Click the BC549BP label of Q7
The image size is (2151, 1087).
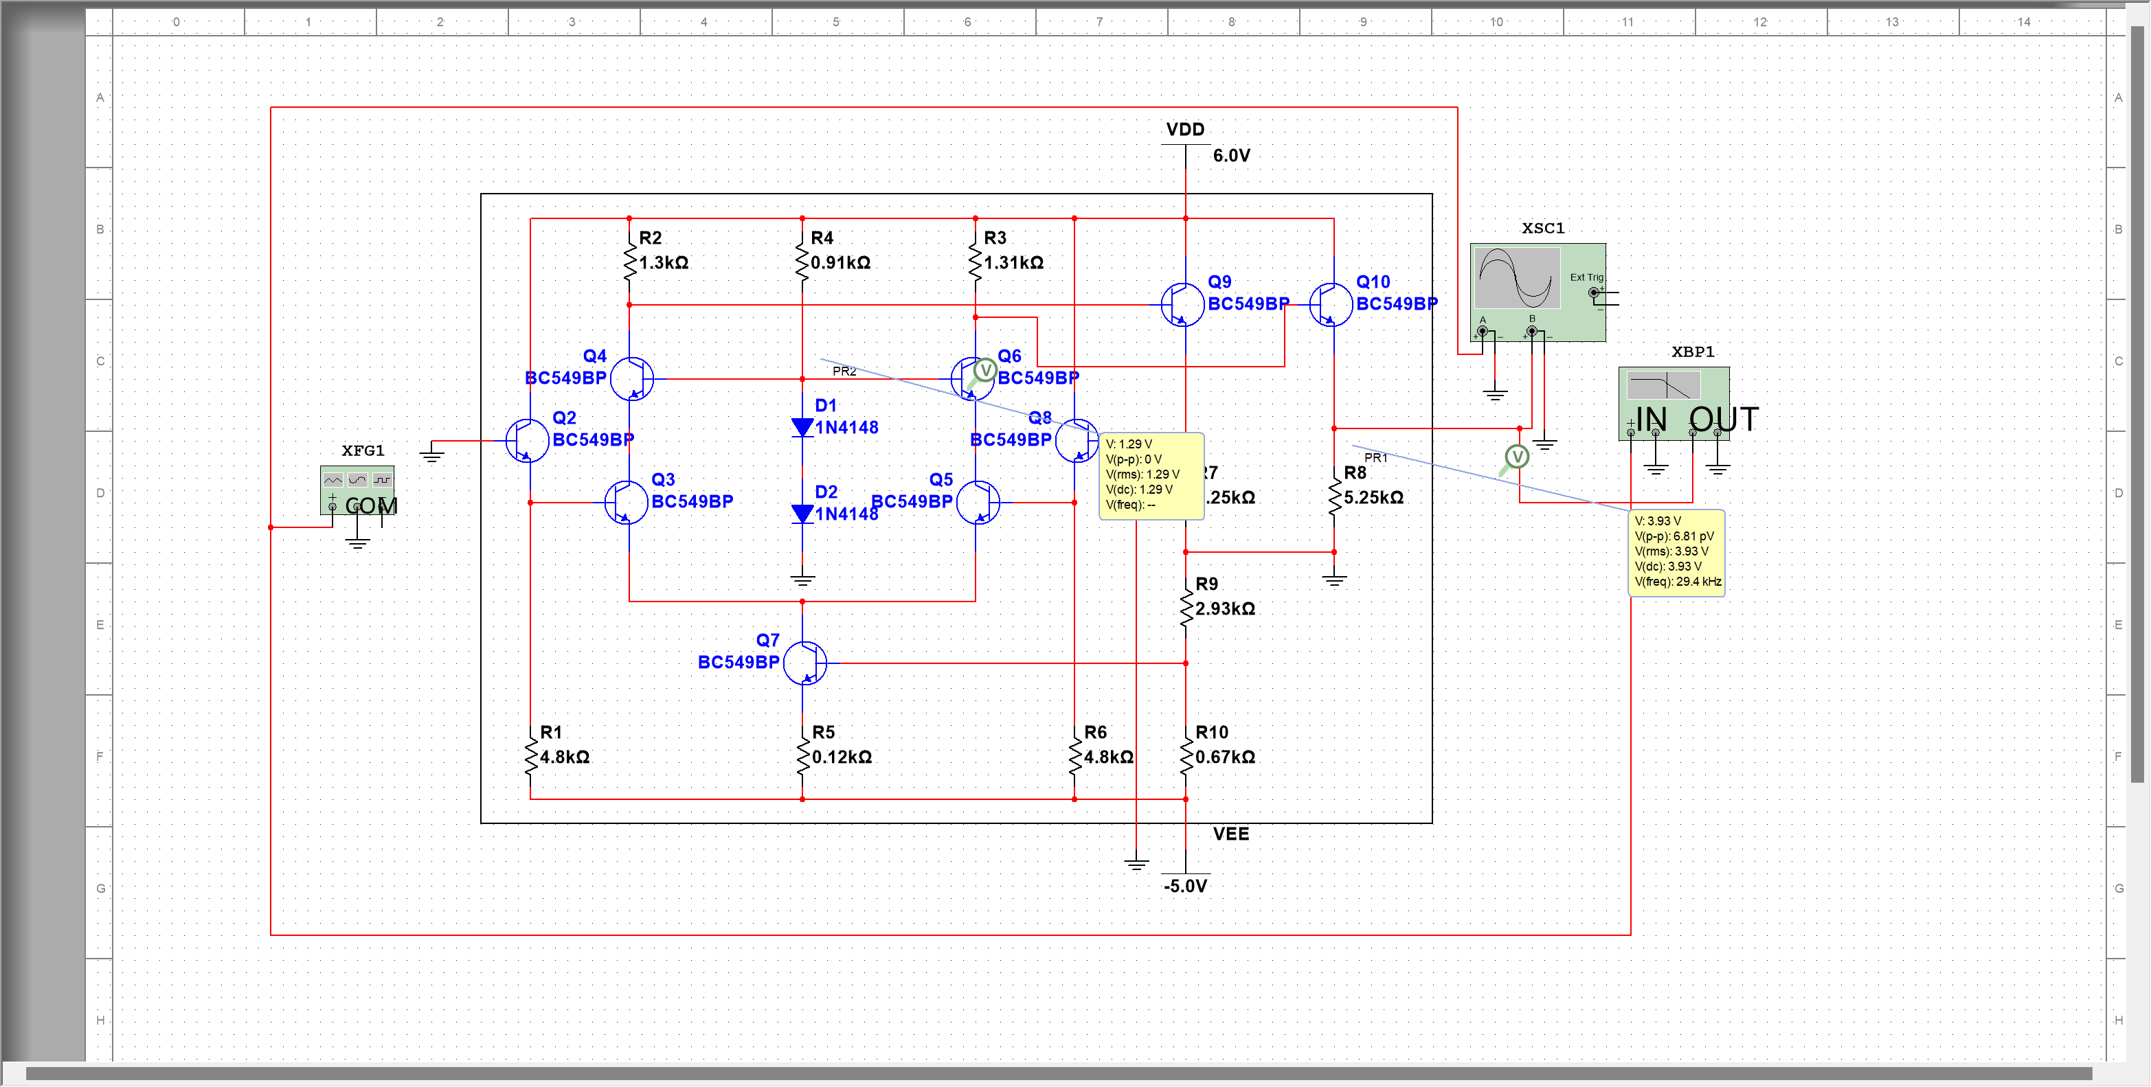click(x=739, y=662)
